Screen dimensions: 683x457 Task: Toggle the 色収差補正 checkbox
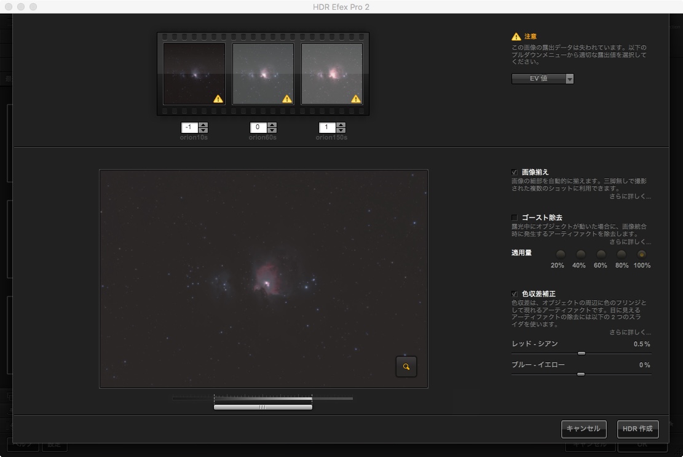click(515, 293)
